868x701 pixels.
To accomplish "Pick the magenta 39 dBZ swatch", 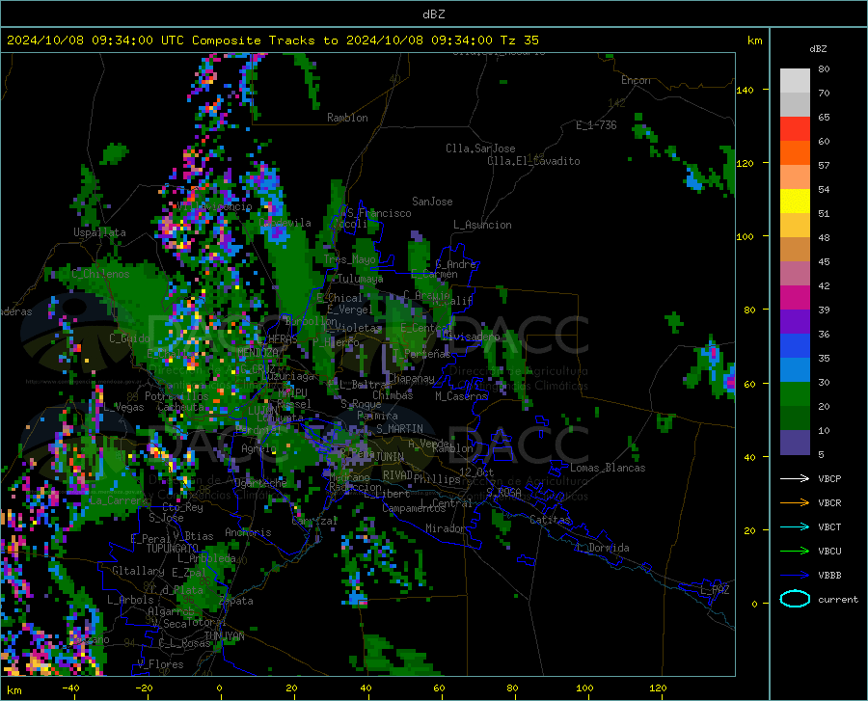I will [x=795, y=298].
